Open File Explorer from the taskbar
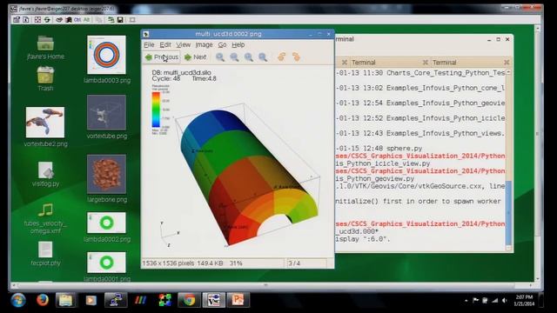The height and width of the screenshot is (313, 557). click(x=66, y=301)
